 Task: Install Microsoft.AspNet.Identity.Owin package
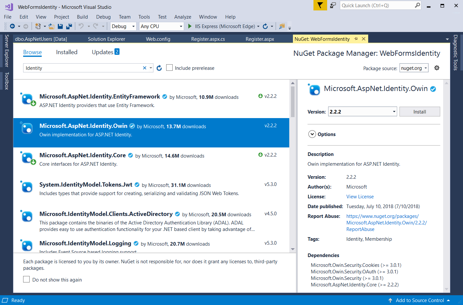coord(420,111)
